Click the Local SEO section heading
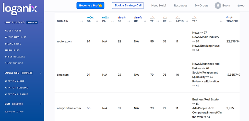The width and height of the screenshot is (249, 121). pos(12,73)
